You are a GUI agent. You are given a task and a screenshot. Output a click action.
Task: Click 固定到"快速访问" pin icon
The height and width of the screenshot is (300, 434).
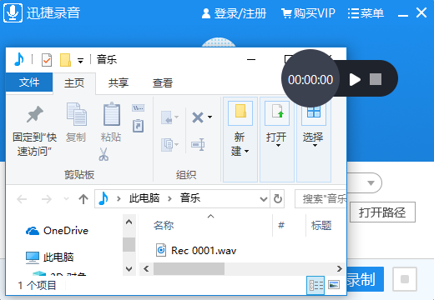coord(34,114)
